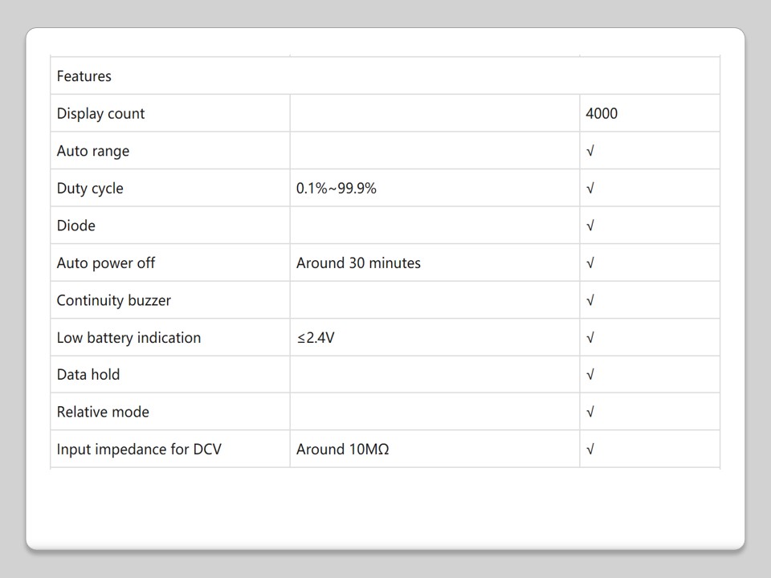Select the "Low battery indication" label

click(128, 337)
